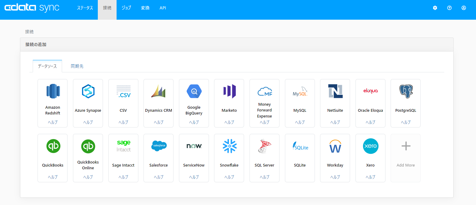
Task: Open ヘルプ link under Marketo
Action: [x=229, y=122]
